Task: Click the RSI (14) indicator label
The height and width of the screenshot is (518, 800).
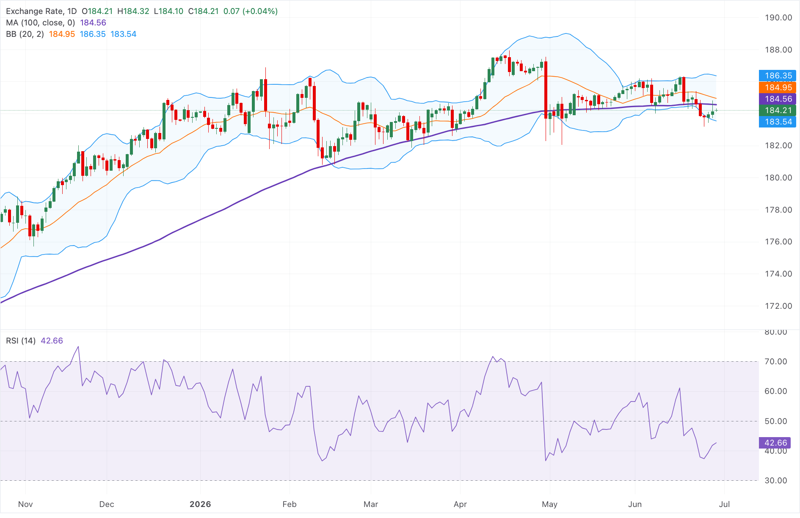Action: pyautogui.click(x=21, y=341)
